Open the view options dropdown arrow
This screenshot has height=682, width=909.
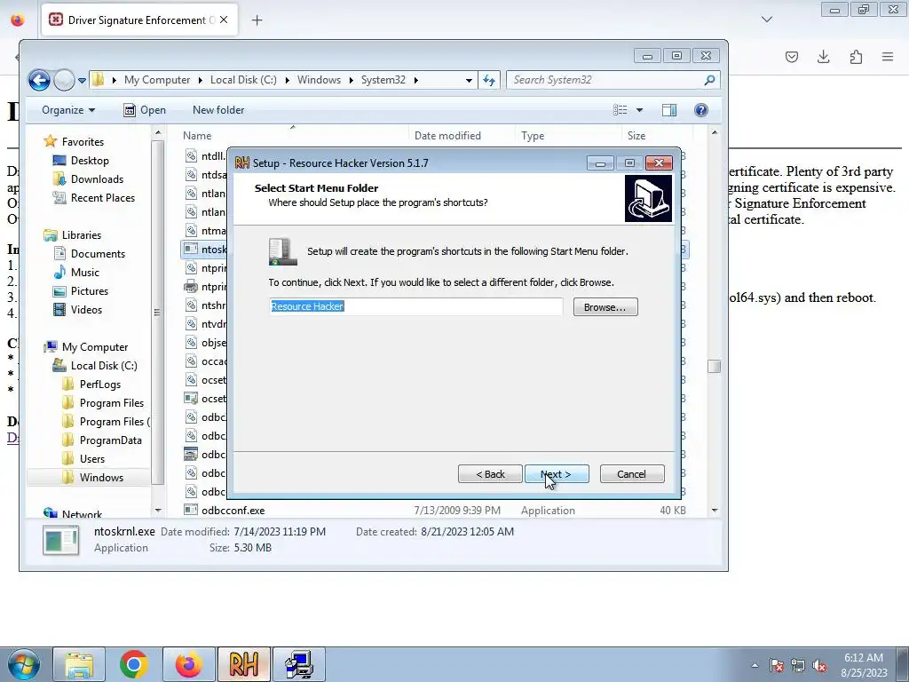pyautogui.click(x=639, y=109)
